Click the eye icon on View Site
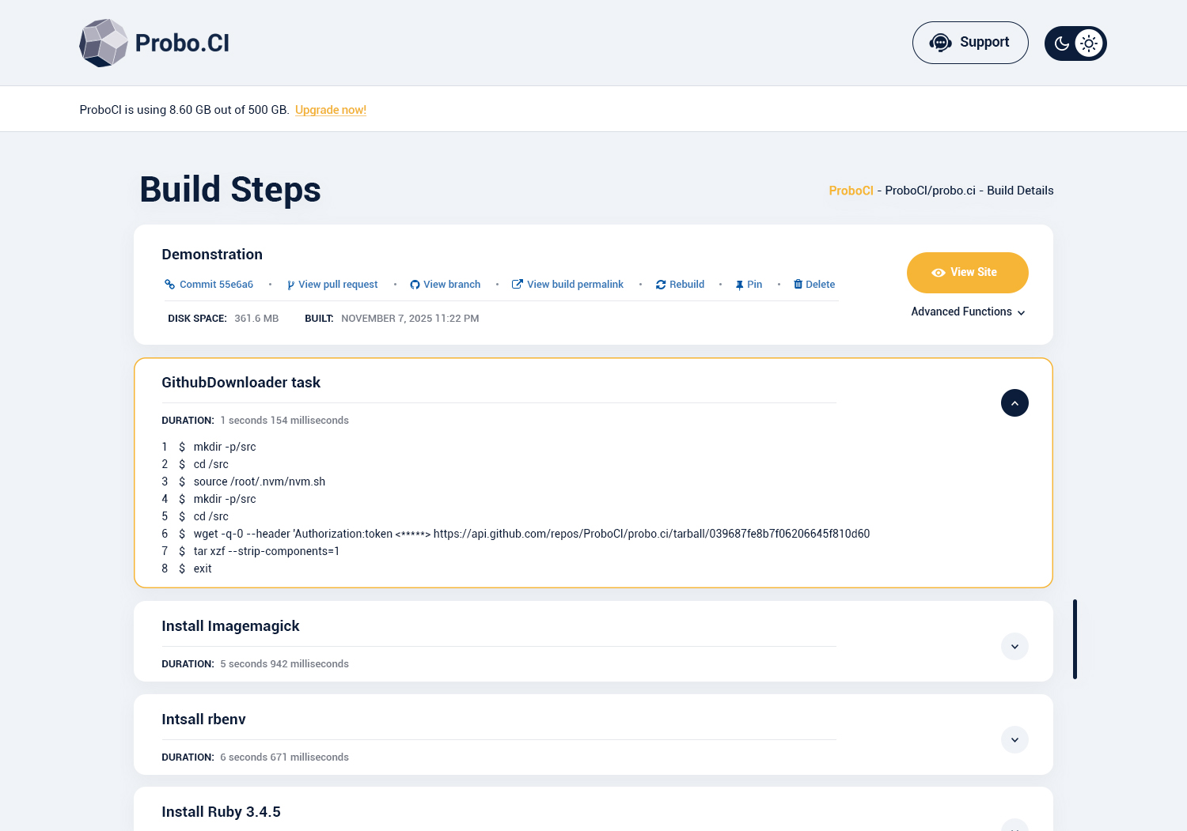 pyautogui.click(x=939, y=273)
